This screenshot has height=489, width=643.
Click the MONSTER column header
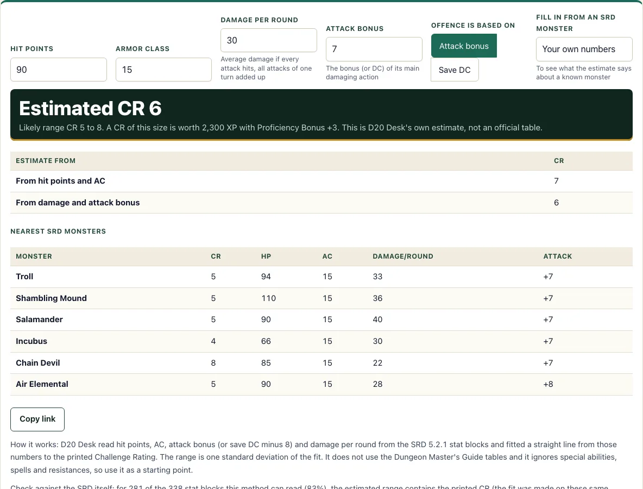pyautogui.click(x=34, y=256)
